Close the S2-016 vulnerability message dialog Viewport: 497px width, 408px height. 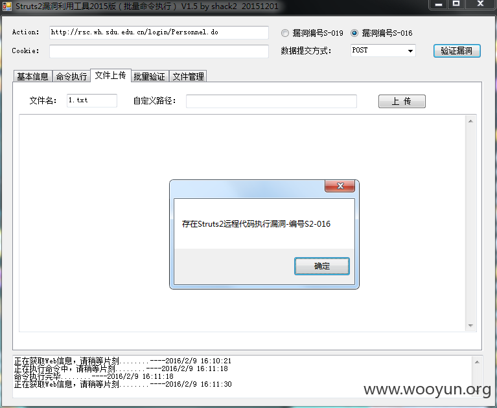tap(340, 186)
